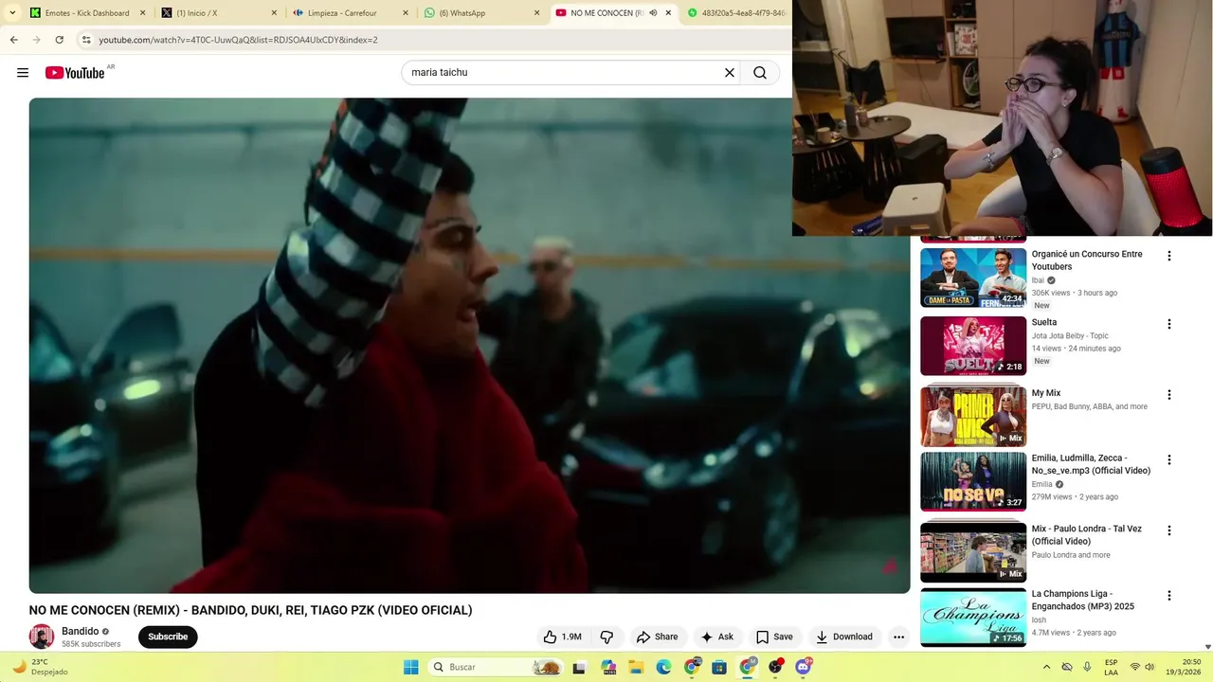Open the No_se_ve Emilia thumbnail

point(973,481)
